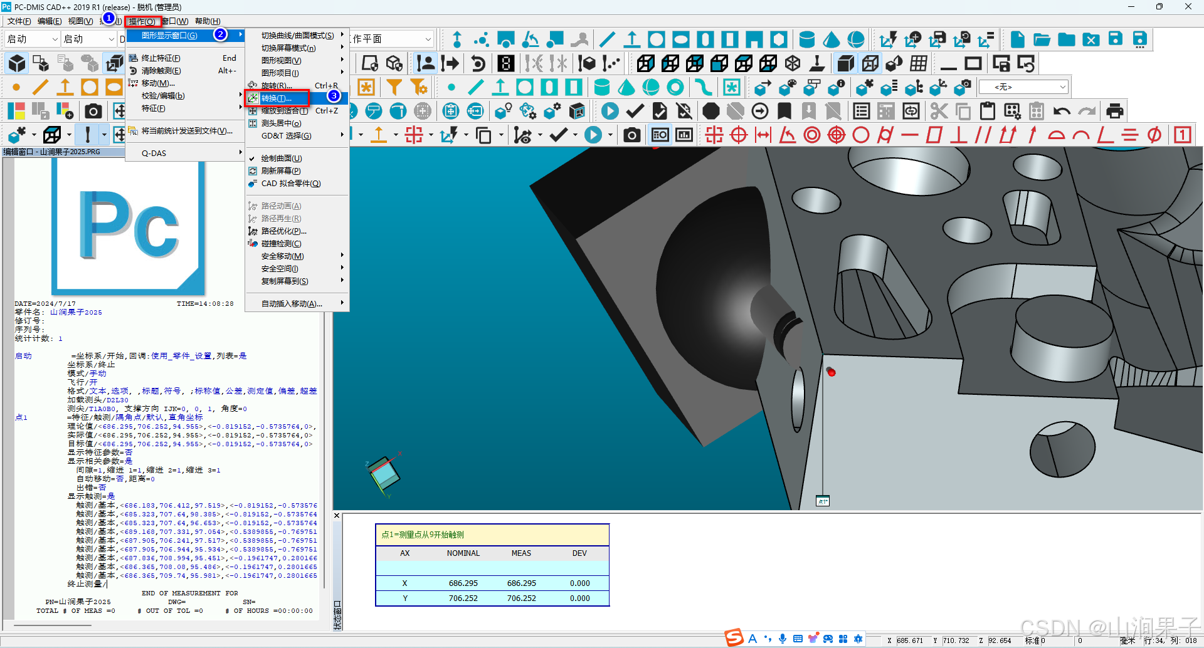This screenshot has width=1204, height=648.
Task: Click the red perpendicularity dimension icon
Action: [958, 135]
